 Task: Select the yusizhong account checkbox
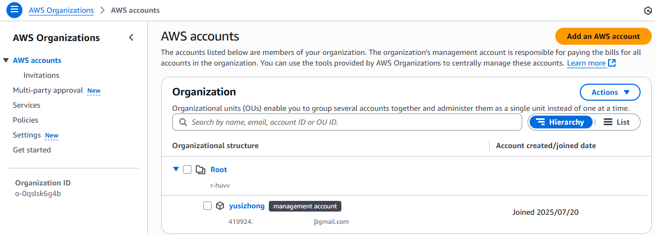coord(207,206)
